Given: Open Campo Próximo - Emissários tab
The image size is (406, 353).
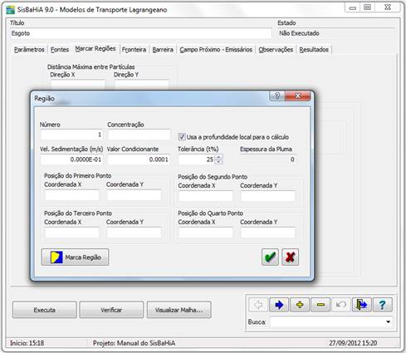Looking at the screenshot, I should [x=216, y=50].
